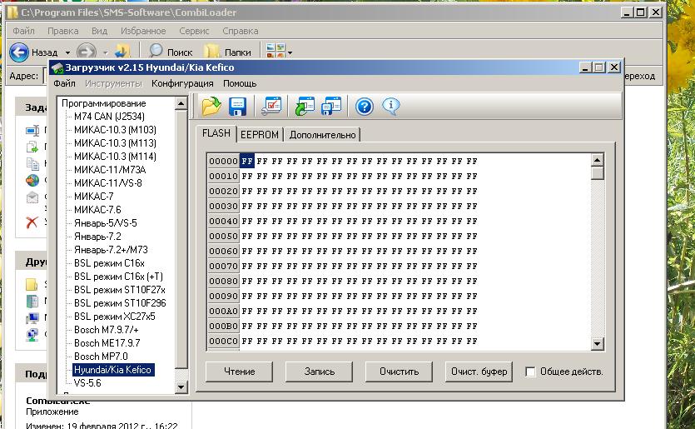
Task: Select BSL режим ST10F27x entry
Action: coord(119,290)
